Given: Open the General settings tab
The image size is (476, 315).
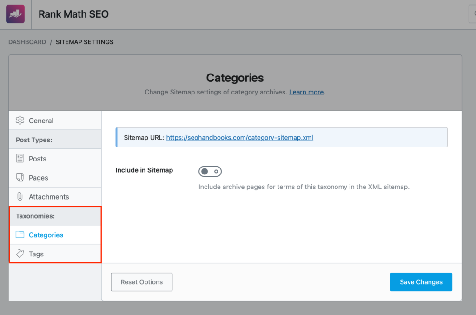Looking at the screenshot, I should click(x=55, y=121).
